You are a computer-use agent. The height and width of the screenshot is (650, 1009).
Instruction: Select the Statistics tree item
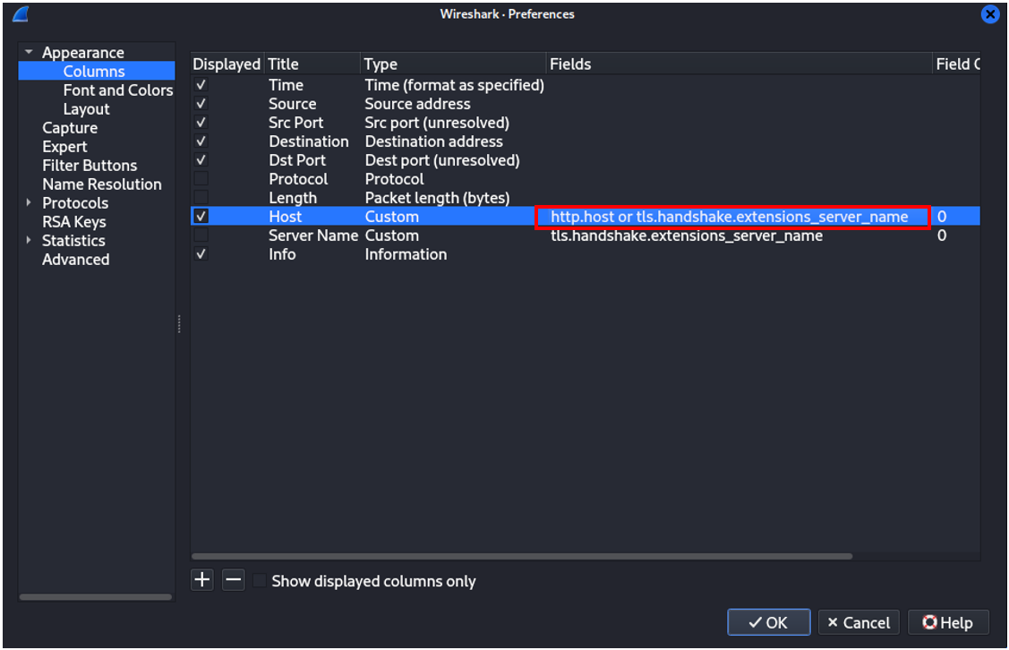coord(73,240)
